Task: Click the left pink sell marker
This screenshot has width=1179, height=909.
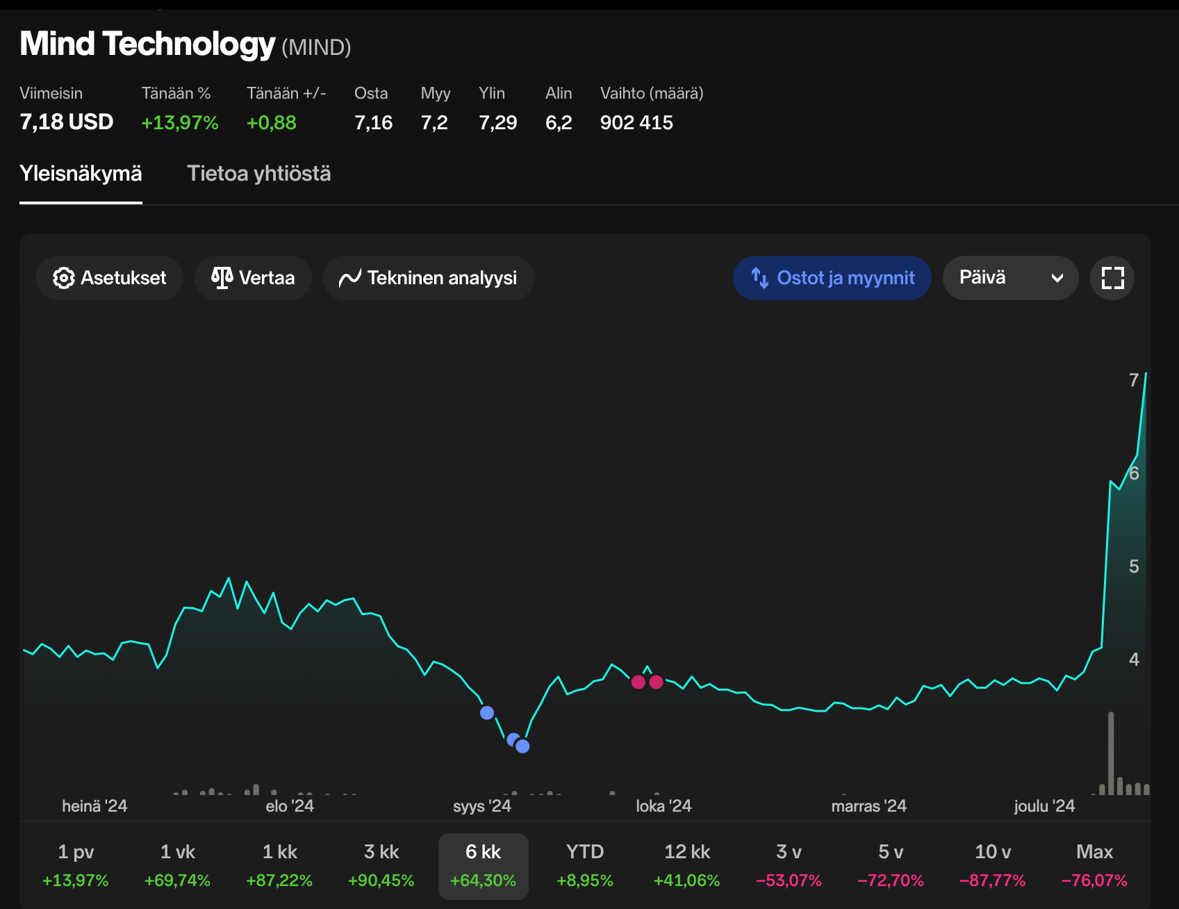Action: tap(638, 682)
